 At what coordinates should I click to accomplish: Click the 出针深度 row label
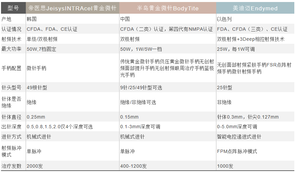(x=13, y=127)
